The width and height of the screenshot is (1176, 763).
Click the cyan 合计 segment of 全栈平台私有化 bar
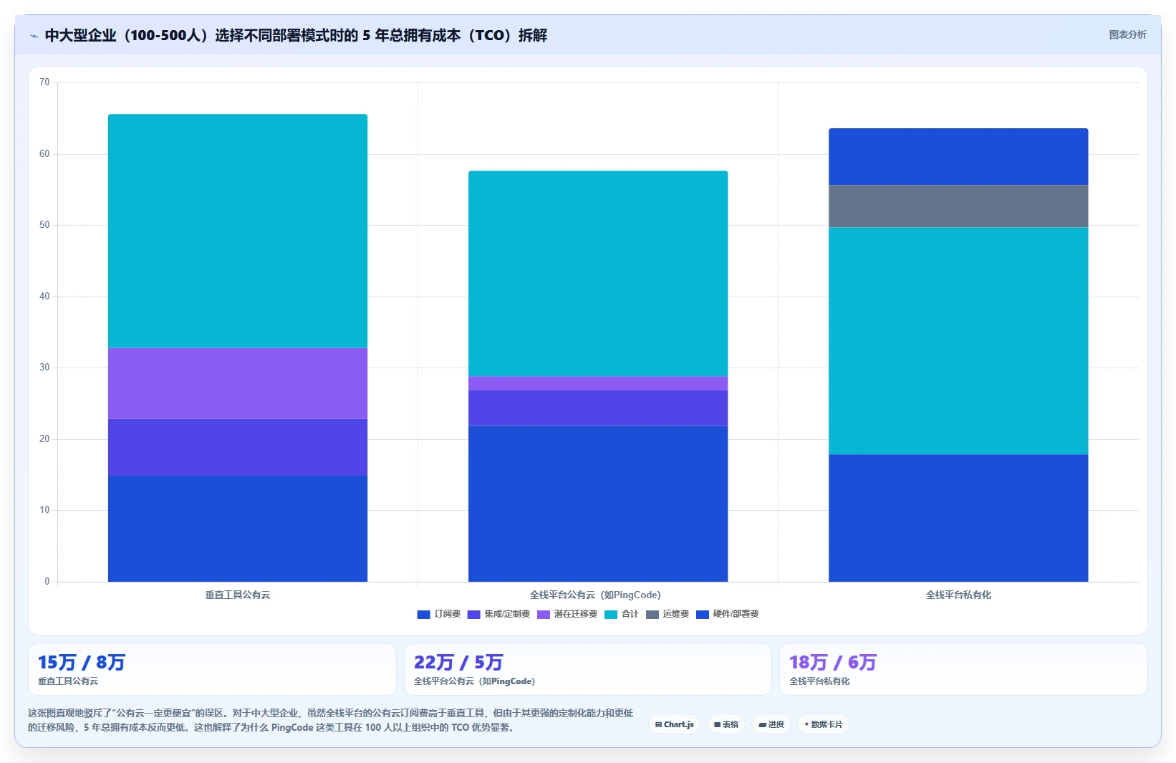(x=958, y=341)
